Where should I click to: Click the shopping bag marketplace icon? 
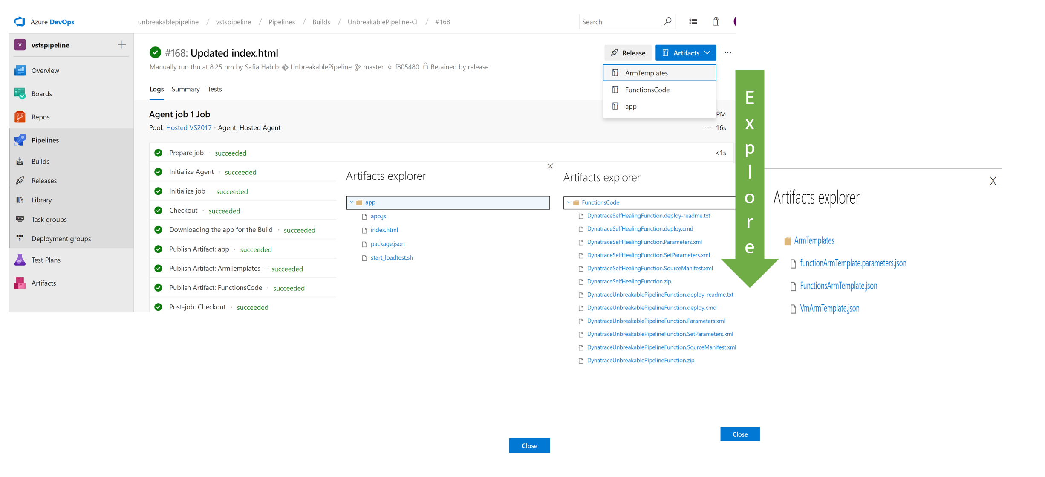pyautogui.click(x=716, y=22)
